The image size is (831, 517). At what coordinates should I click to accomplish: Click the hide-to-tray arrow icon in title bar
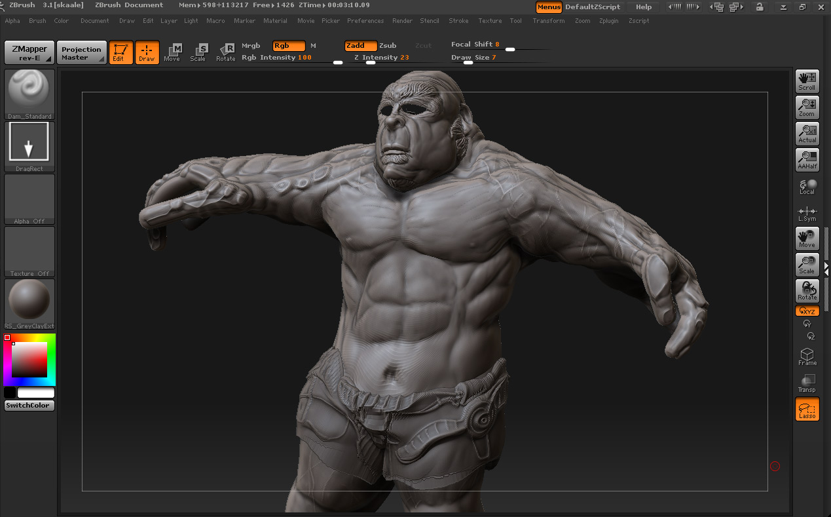pos(784,7)
